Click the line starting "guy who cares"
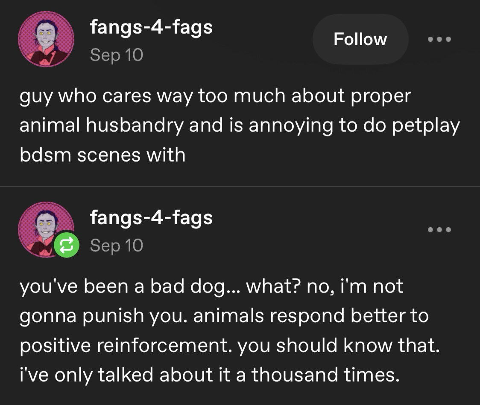Viewport: 480px width, 405px height. tap(215, 96)
